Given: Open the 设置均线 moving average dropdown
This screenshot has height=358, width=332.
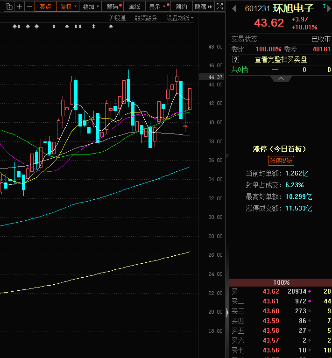Looking at the screenshot, I should [180, 18].
